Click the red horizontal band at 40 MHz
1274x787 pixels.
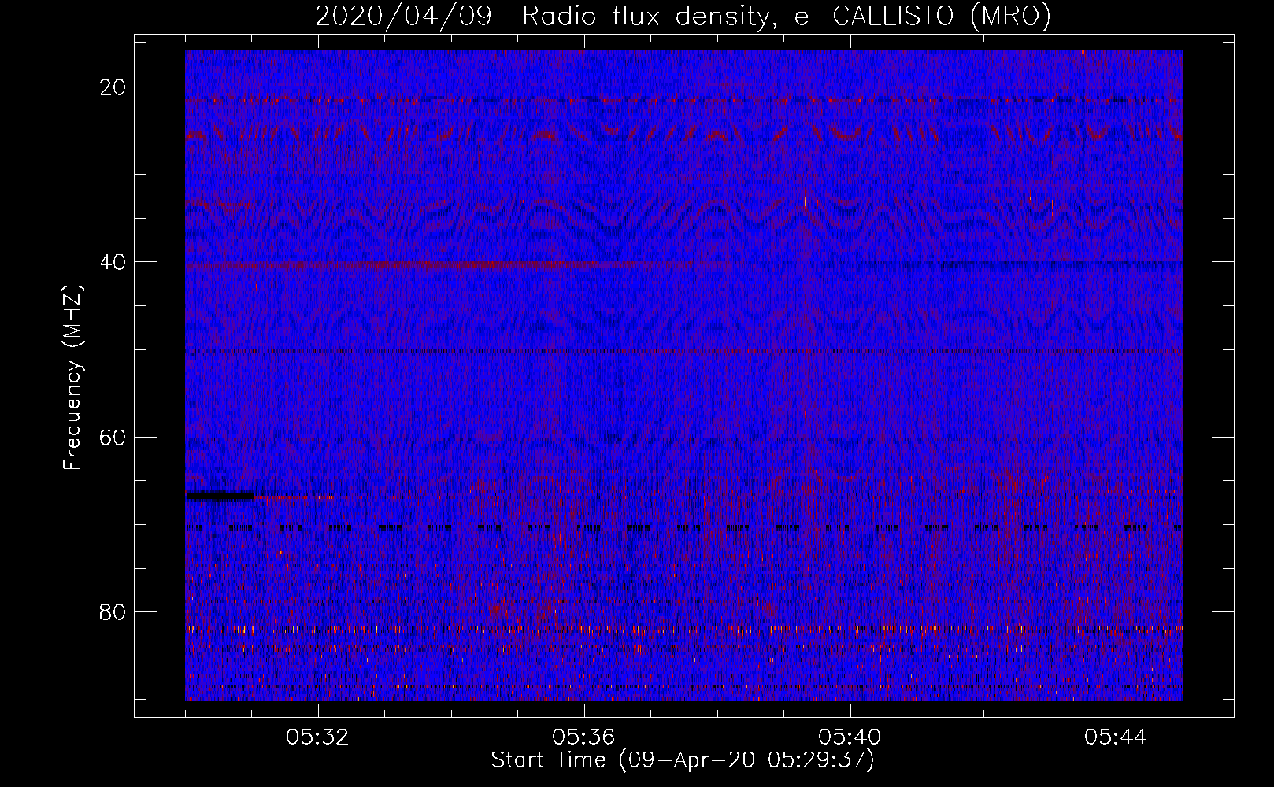441,266
